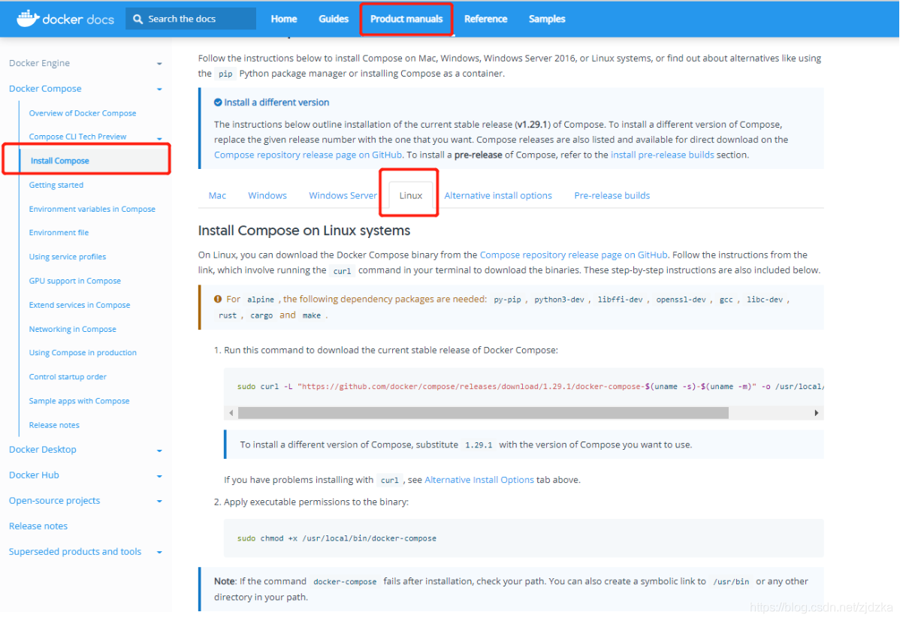
Task: Click the alpine dependency warning icon
Action: coord(218,299)
